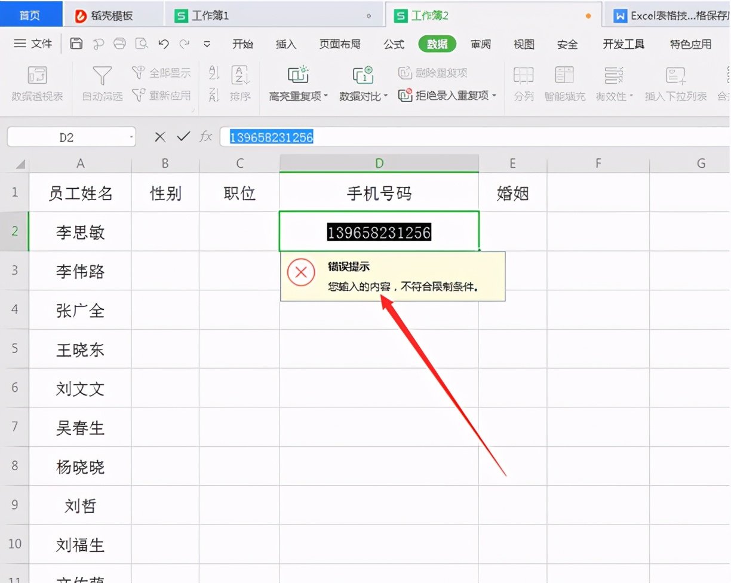Click the Text to Columns (分列) icon
This screenshot has height=583, width=731.
tap(523, 75)
